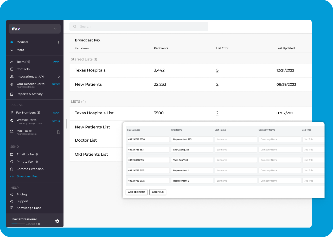This screenshot has height=238, width=333.
Task: Open the settings gear near iFax Professional
Action: click(x=57, y=221)
